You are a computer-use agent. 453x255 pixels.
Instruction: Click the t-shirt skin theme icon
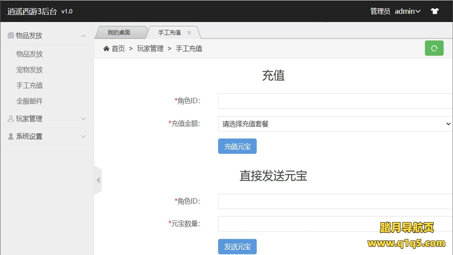[x=435, y=11]
